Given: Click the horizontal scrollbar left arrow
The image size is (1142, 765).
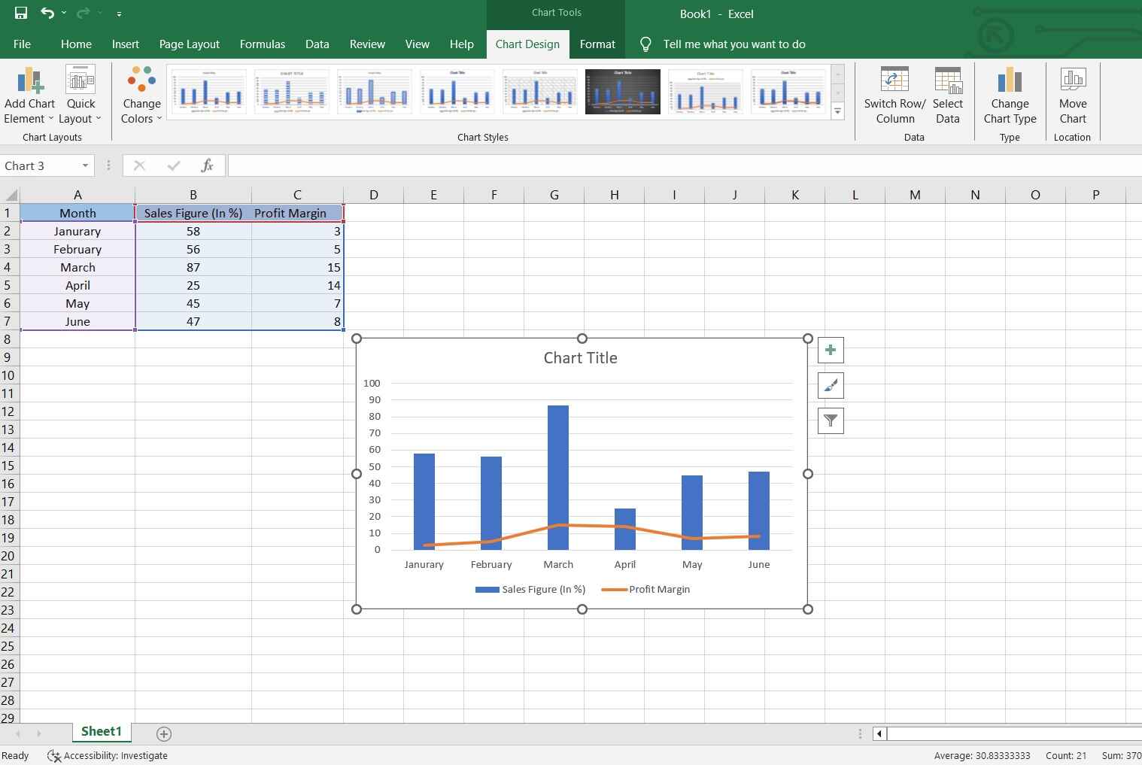Looking at the screenshot, I should pyautogui.click(x=879, y=733).
